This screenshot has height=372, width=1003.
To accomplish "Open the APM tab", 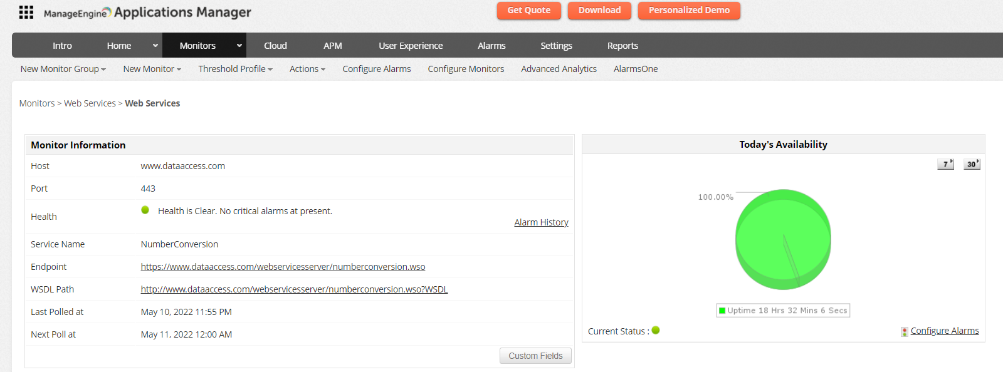I will tap(333, 46).
